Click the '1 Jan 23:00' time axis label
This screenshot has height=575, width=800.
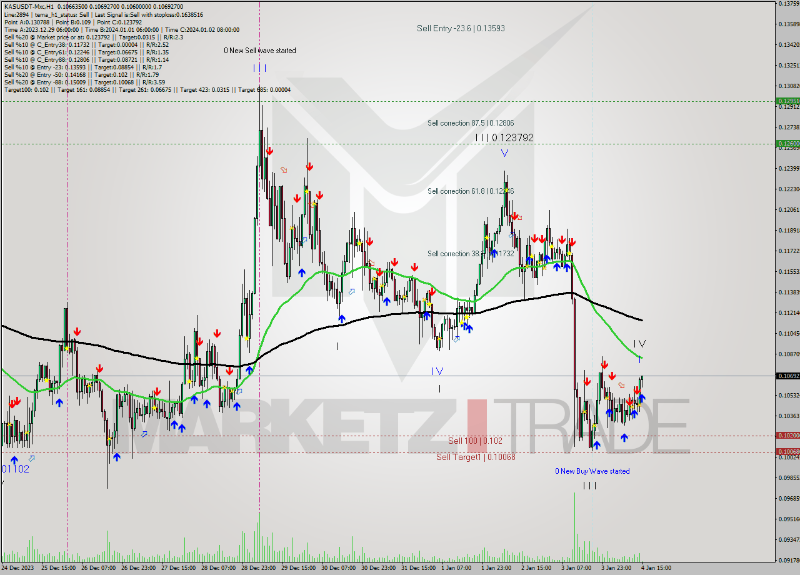click(x=496, y=568)
